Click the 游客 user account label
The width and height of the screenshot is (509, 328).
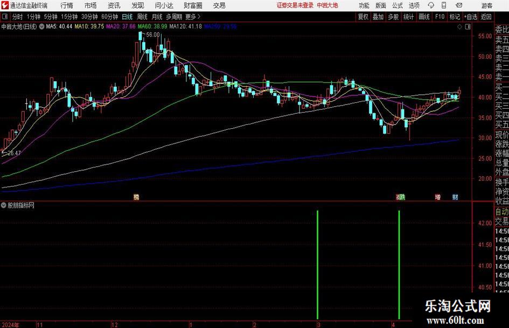click(x=486, y=5)
